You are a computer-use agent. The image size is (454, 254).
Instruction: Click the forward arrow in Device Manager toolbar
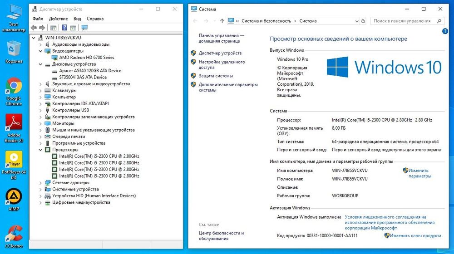42,28
